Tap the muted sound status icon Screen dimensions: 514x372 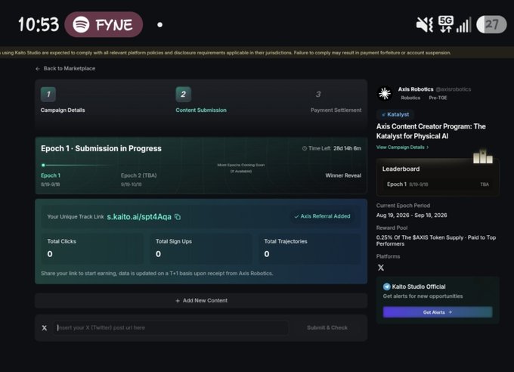424,24
